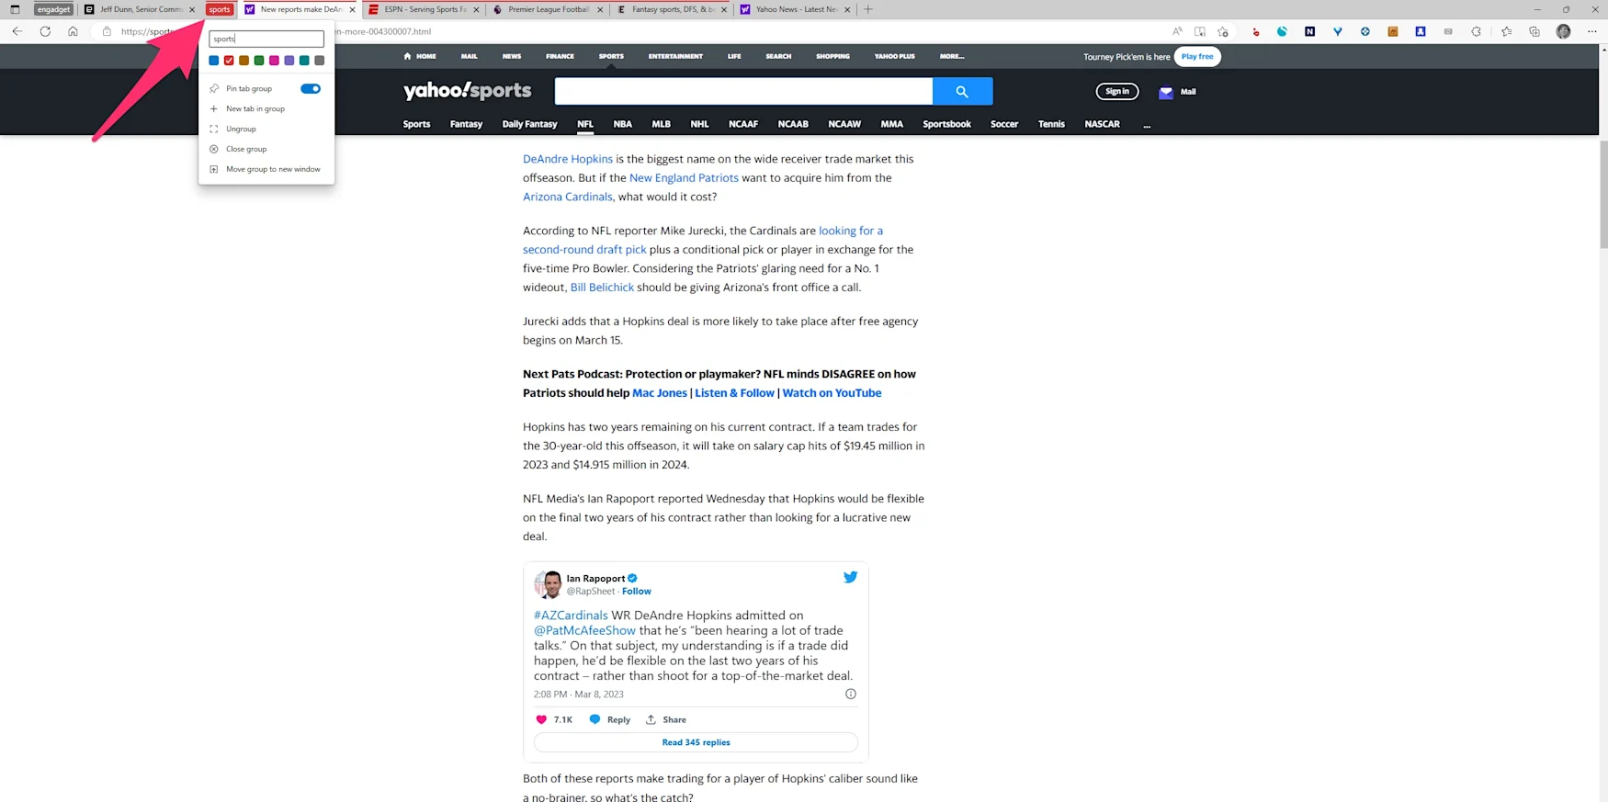The image size is (1608, 802).
Task: Open Edge Settings and more menu
Action: pyautogui.click(x=1592, y=31)
